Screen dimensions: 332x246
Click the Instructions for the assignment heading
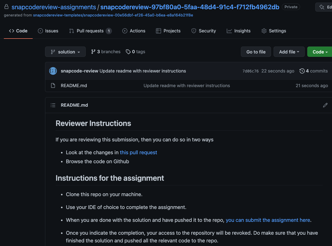110,178
